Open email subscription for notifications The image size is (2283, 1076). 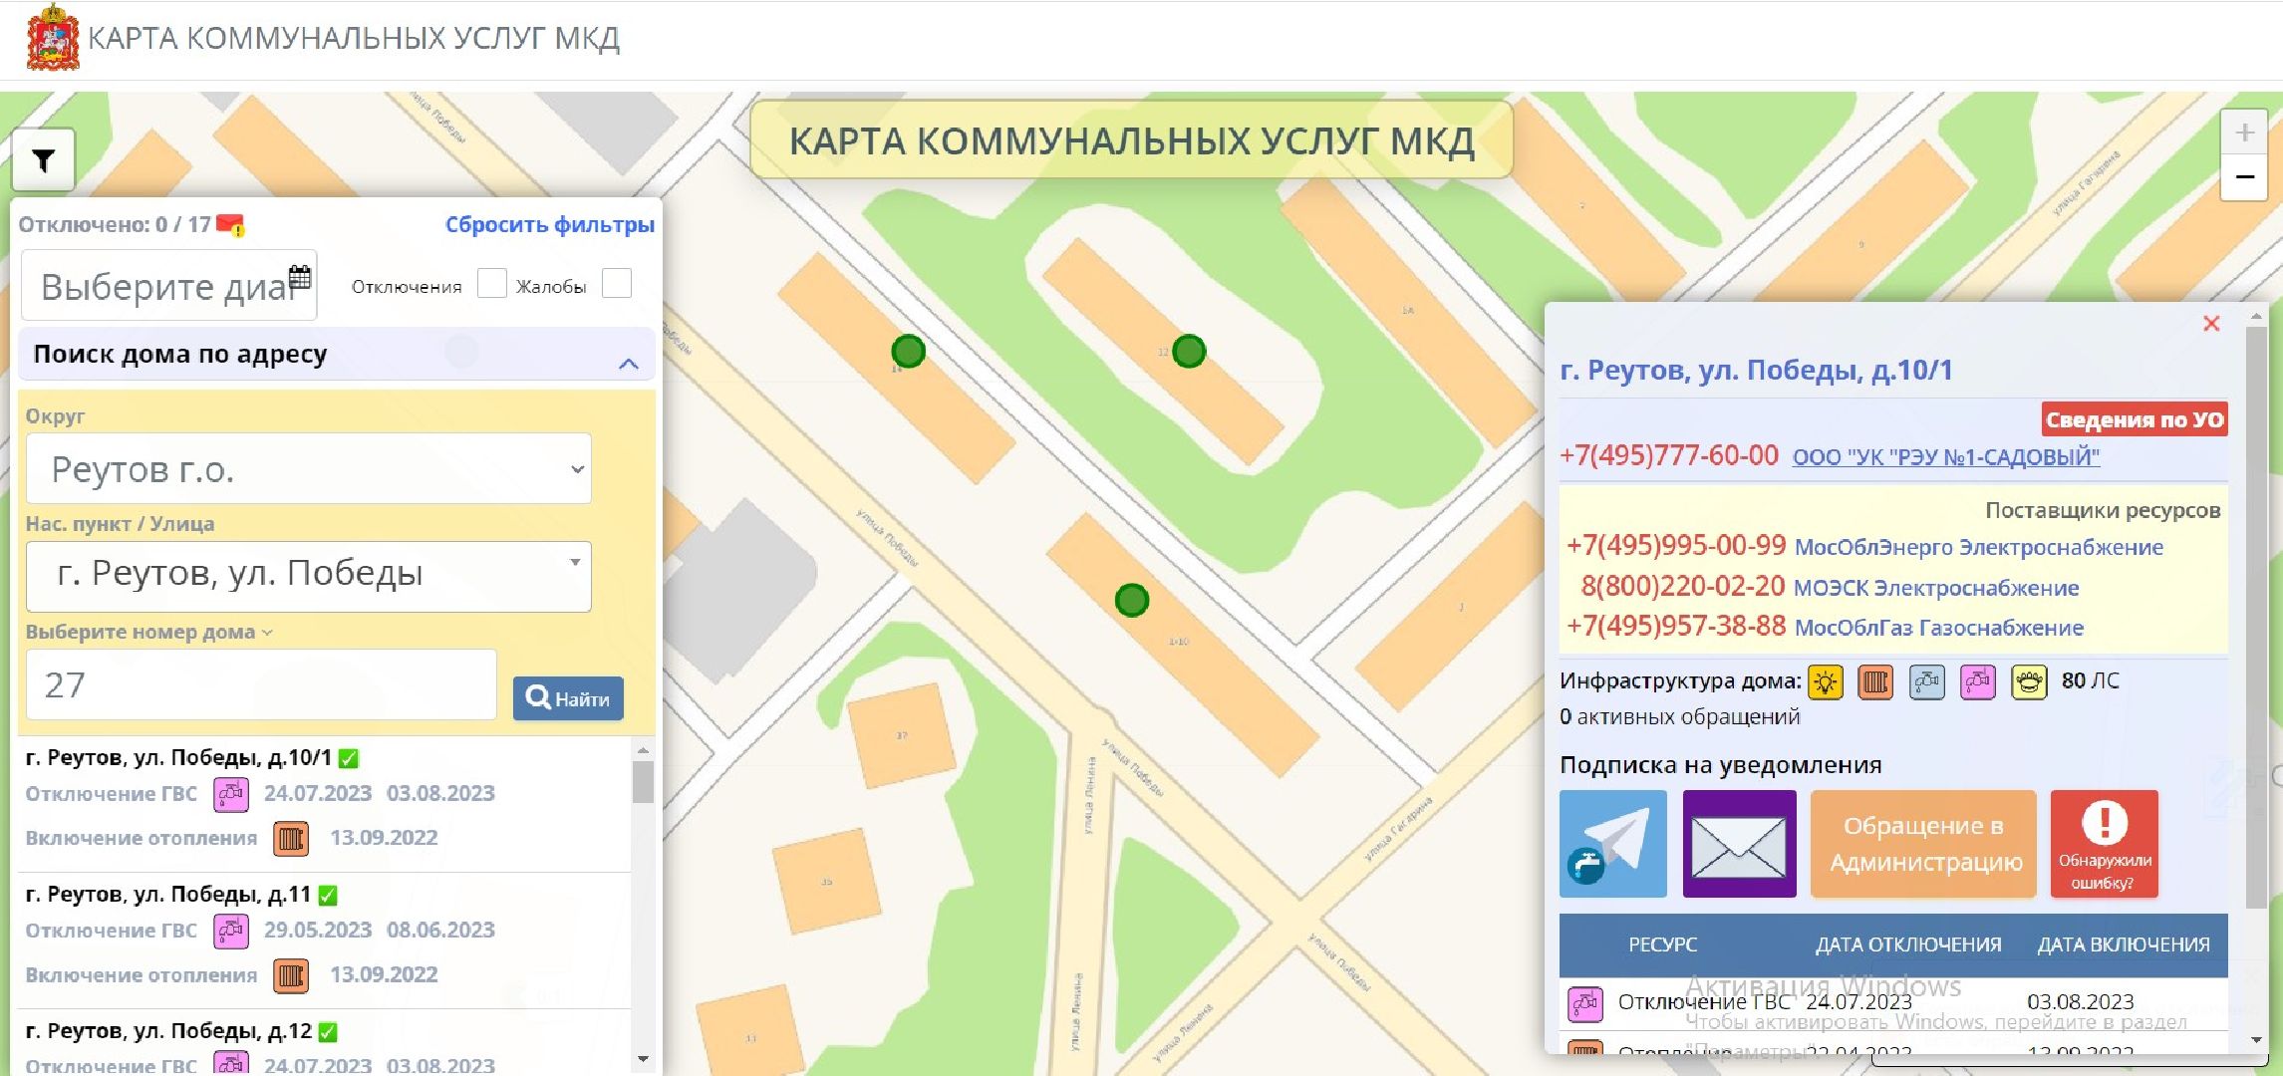pos(1739,844)
